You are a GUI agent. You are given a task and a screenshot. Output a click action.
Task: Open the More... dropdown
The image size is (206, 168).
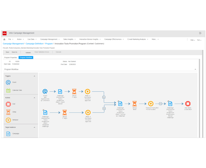coord(155,39)
